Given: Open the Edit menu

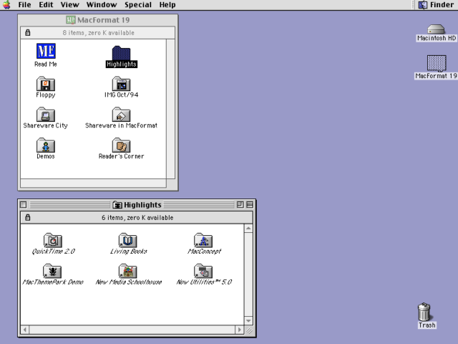Looking at the screenshot, I should click(x=46, y=5).
